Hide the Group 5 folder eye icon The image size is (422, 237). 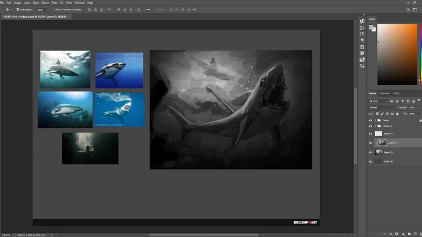[370, 126]
